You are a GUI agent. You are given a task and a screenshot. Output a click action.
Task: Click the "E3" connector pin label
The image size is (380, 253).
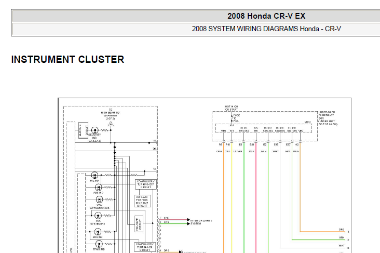tap(240, 144)
